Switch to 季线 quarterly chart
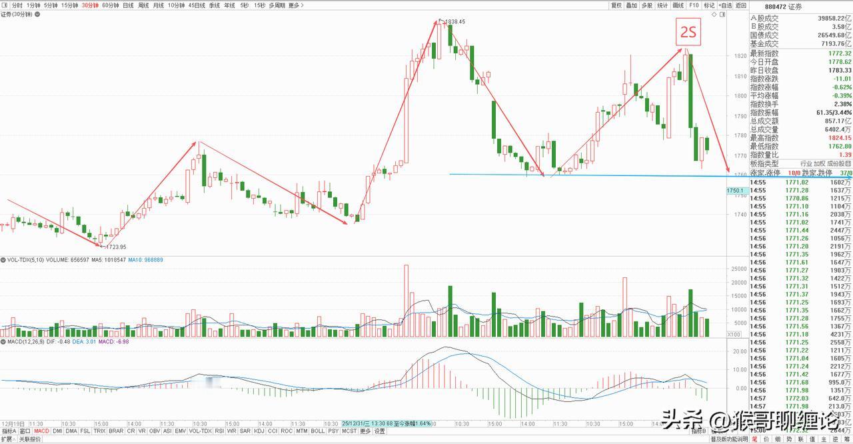The height and width of the screenshot is (444, 853). (x=215, y=5)
